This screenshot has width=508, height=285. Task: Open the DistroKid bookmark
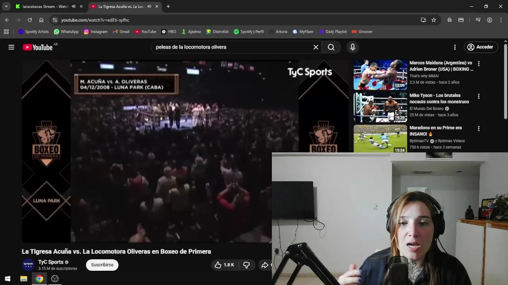(217, 32)
